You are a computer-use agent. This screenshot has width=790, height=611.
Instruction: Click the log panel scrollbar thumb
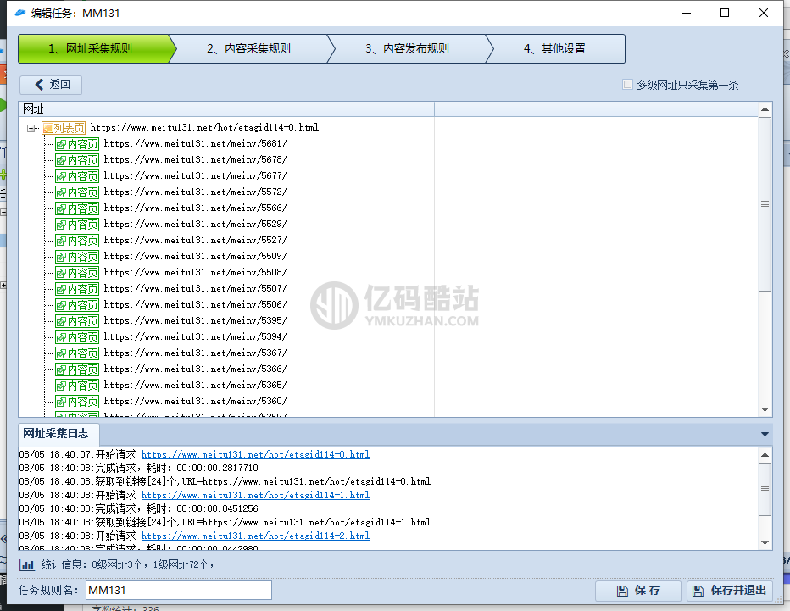click(765, 489)
